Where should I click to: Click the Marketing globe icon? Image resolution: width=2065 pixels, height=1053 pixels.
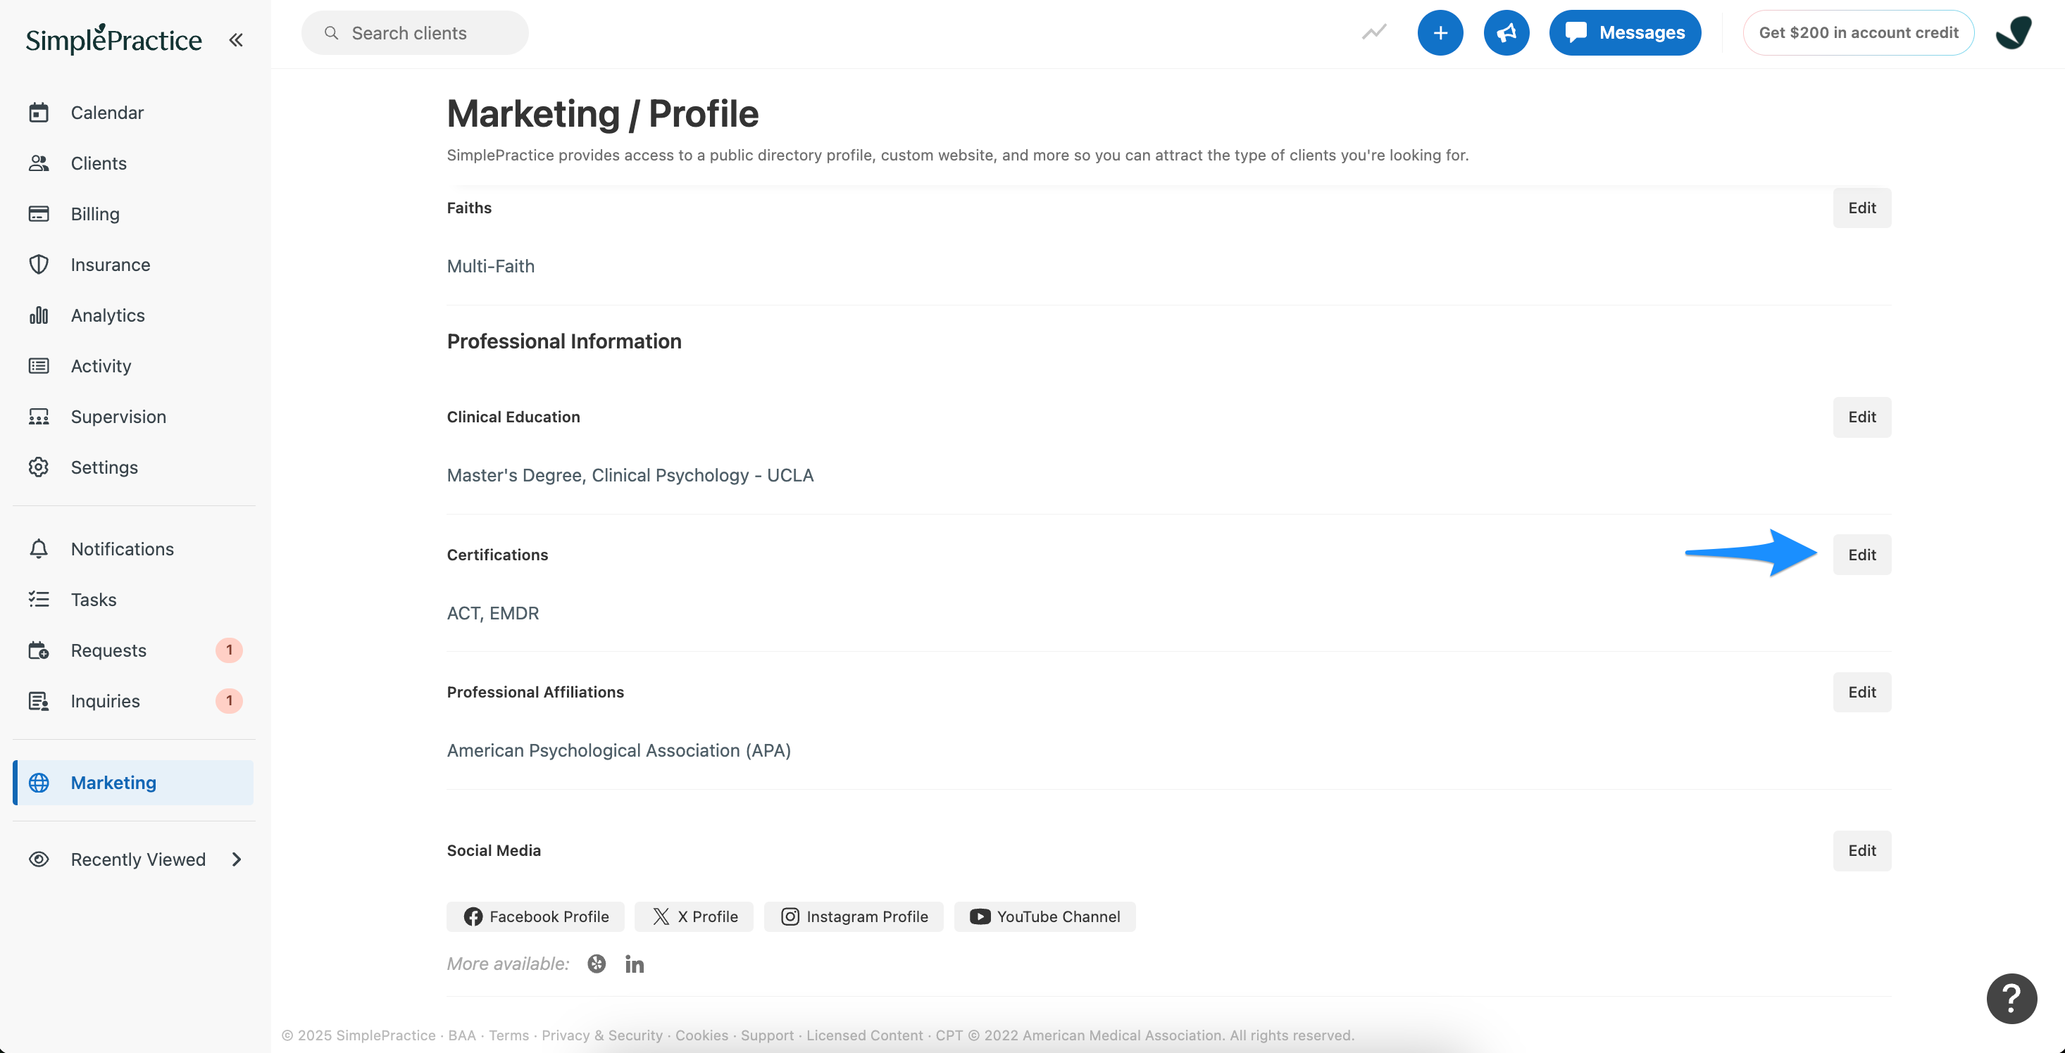[x=39, y=783]
